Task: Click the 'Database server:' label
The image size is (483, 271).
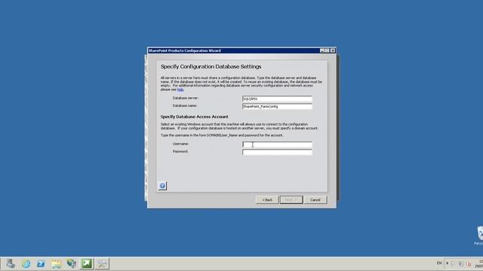Action: (x=186, y=98)
